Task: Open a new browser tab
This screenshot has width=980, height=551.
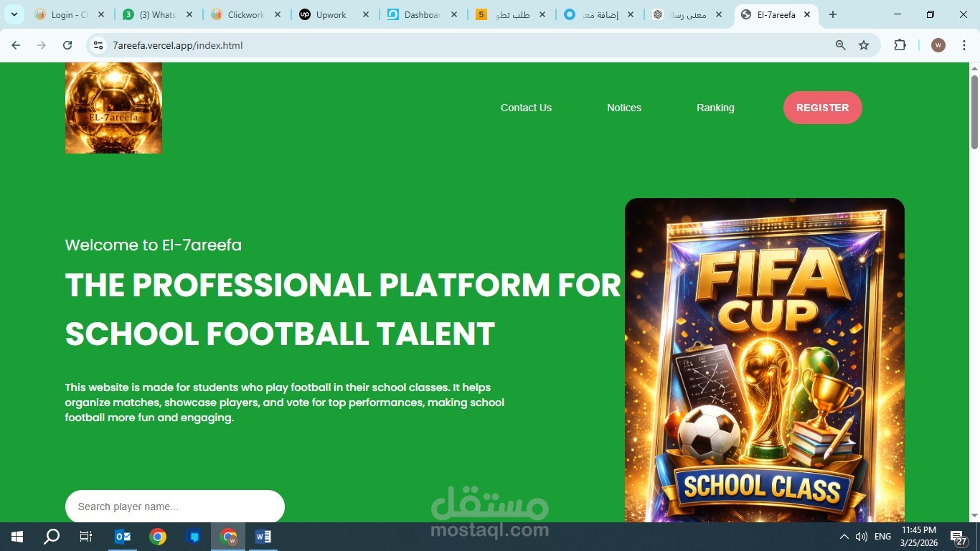Action: point(833,14)
